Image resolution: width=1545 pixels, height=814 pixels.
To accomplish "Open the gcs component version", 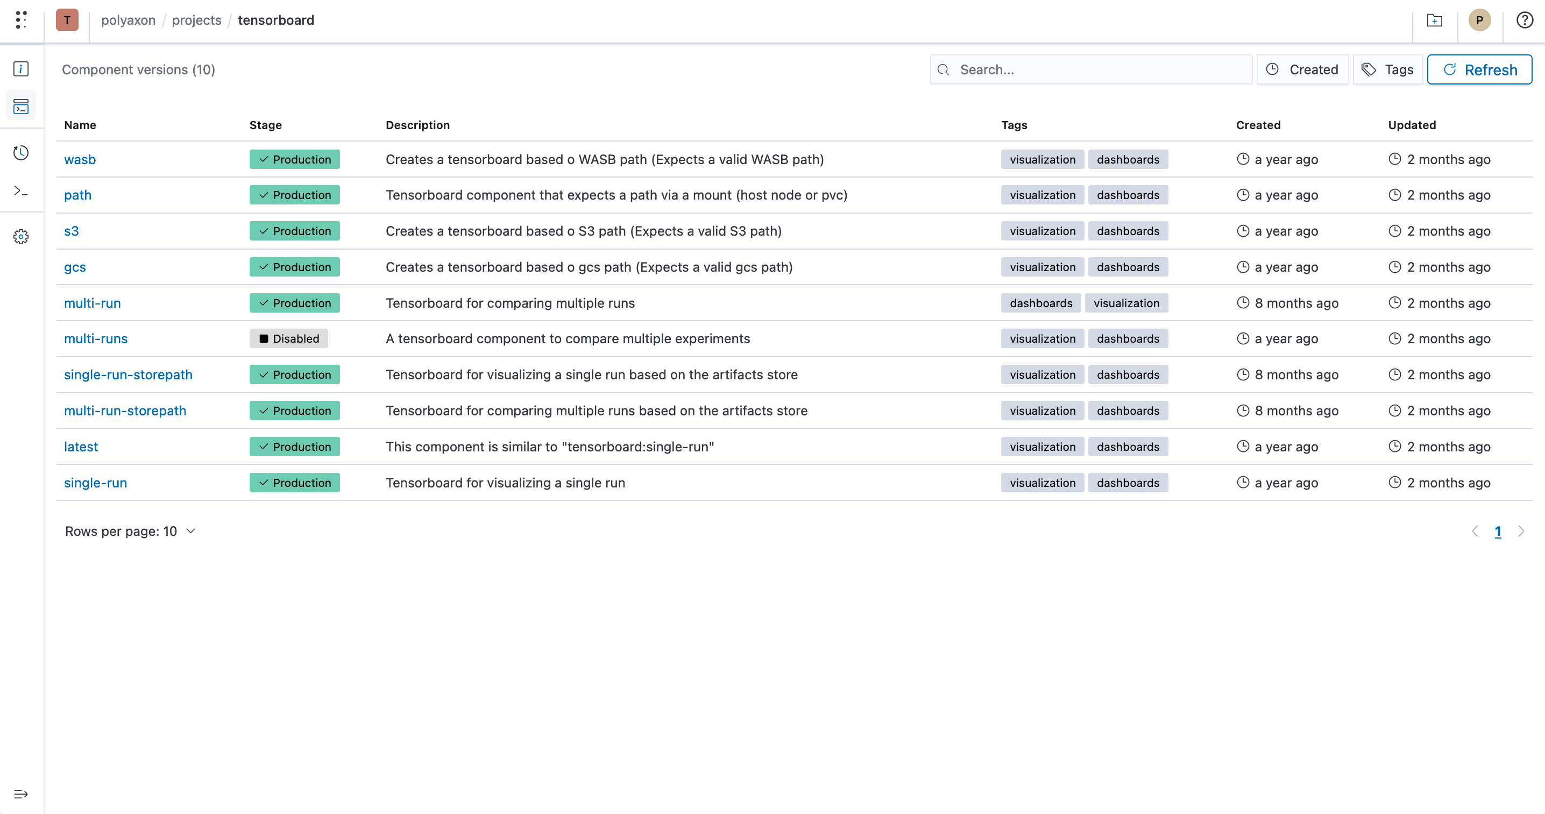I will pos(75,267).
